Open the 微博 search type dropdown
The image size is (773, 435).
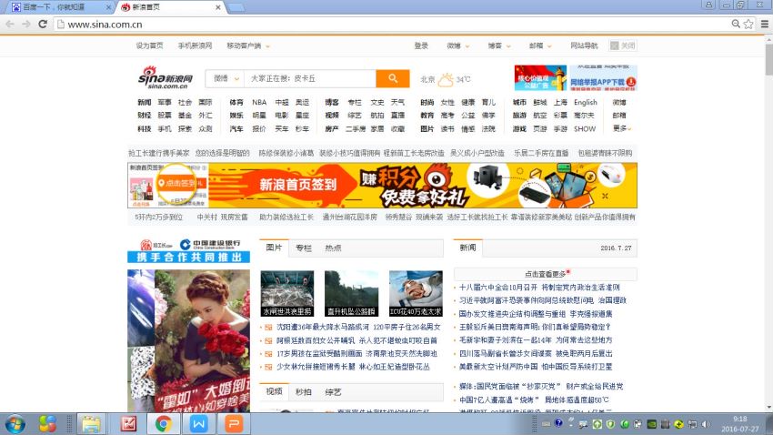click(226, 78)
